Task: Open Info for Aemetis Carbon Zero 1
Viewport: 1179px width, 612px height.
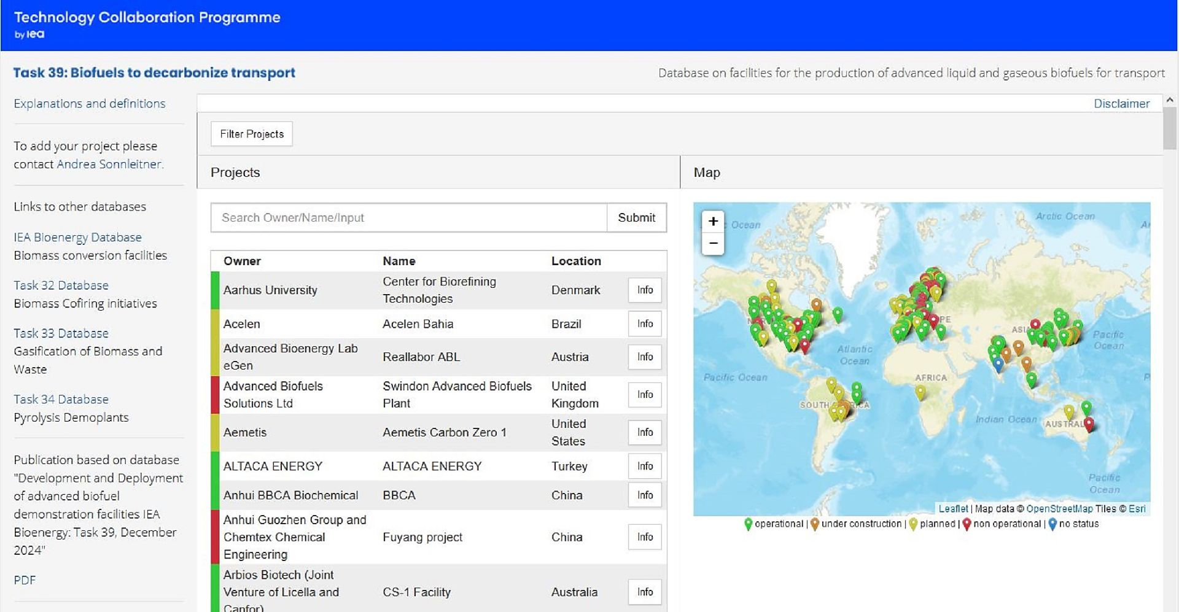Action: (645, 432)
